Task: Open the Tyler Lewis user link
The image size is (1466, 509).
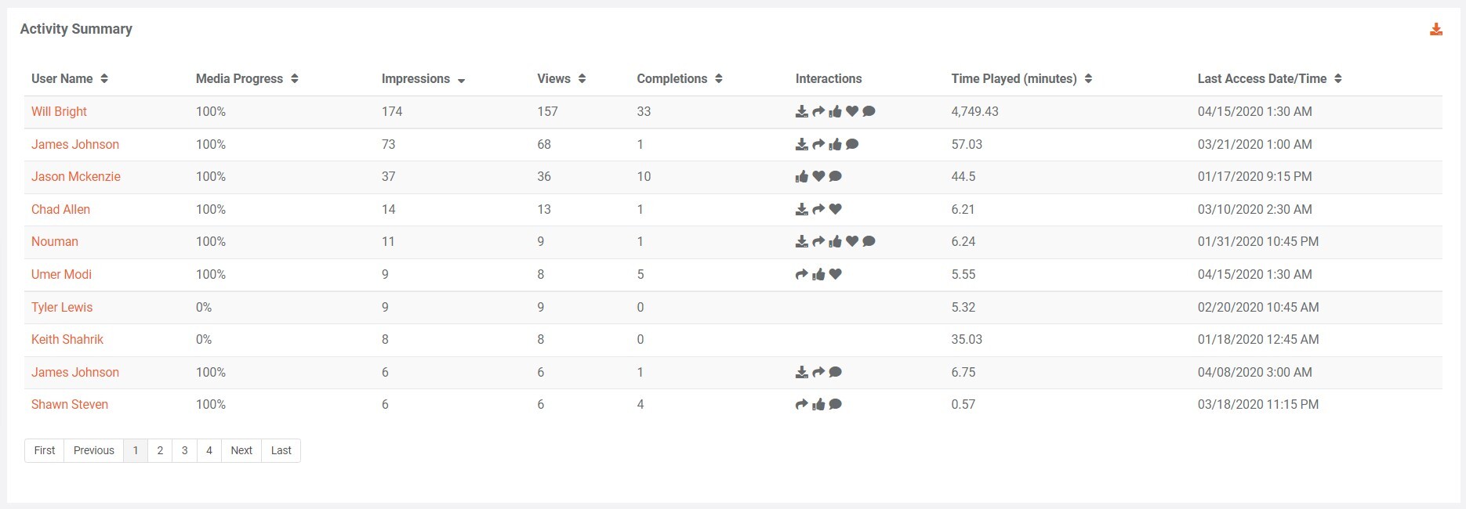Action: [62, 307]
